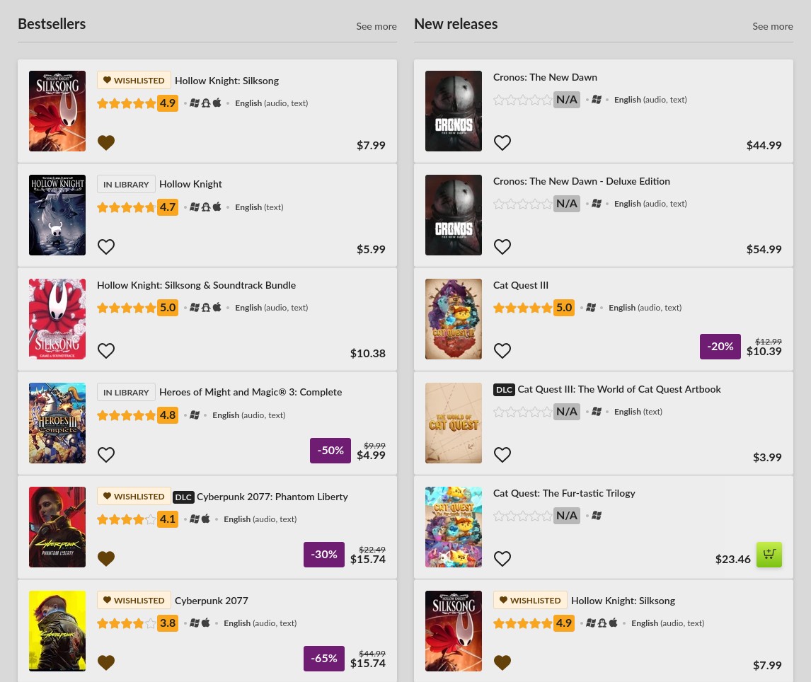
Task: Open the Cat Quest III title link
Action: tap(521, 285)
